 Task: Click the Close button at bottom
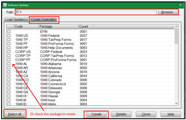point(146,114)
